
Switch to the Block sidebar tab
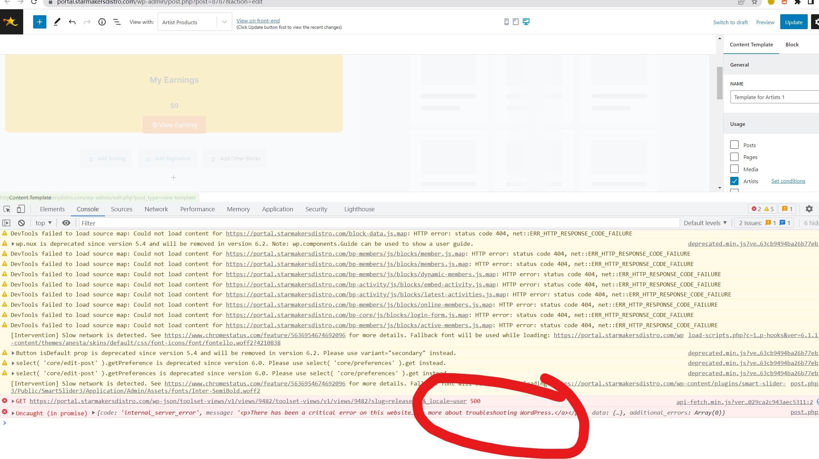point(792,44)
